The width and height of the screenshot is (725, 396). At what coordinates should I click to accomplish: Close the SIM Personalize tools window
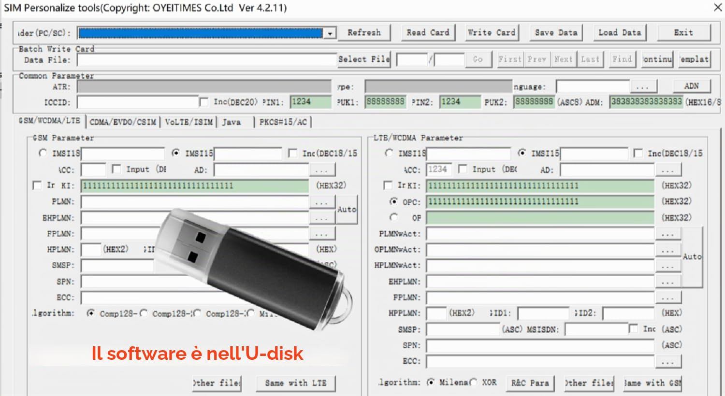[x=718, y=7]
